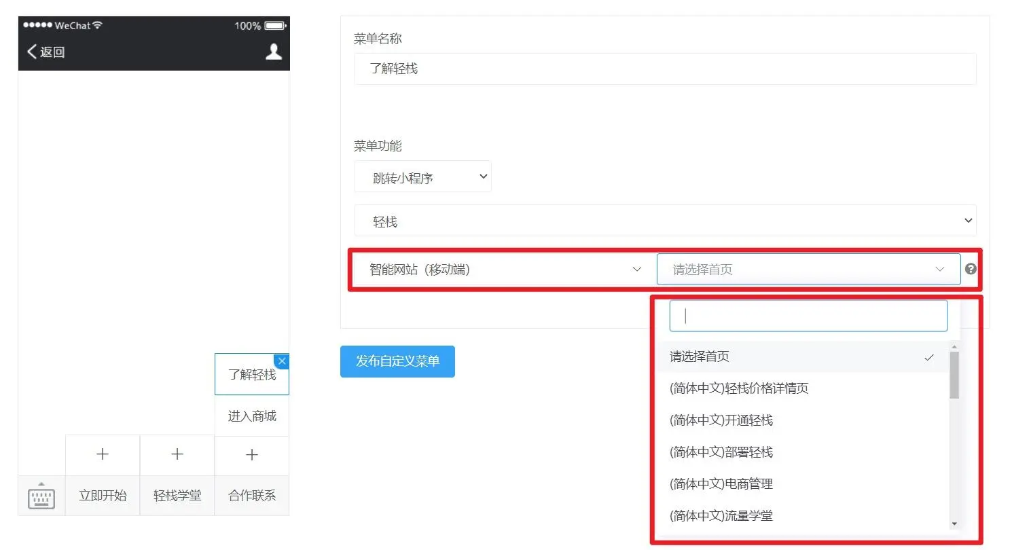Choose the 请选择首页 option with checkmark
The width and height of the screenshot is (1012, 550).
pos(802,356)
